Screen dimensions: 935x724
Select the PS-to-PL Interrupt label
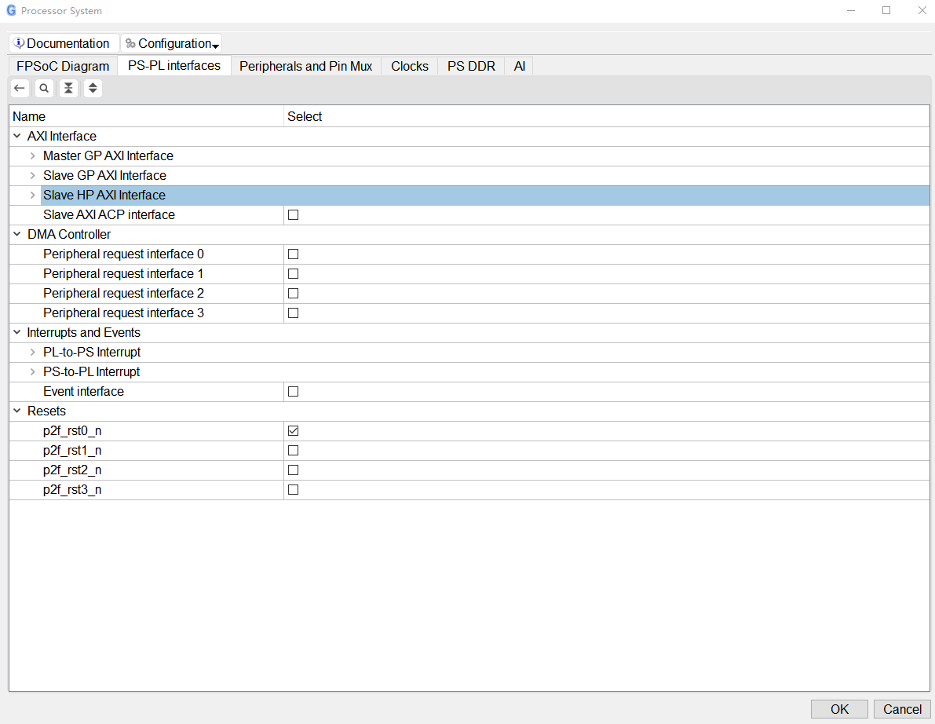click(x=91, y=371)
